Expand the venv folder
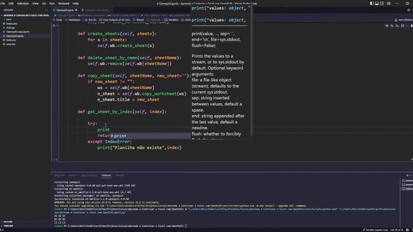Image resolution: width=413 pixels, height=232 pixels. pyautogui.click(x=8, y=19)
